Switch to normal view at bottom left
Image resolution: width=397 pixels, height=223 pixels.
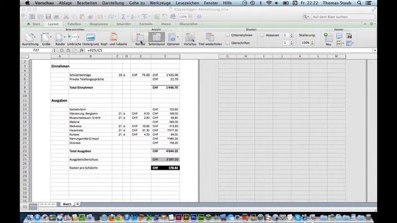(25, 207)
